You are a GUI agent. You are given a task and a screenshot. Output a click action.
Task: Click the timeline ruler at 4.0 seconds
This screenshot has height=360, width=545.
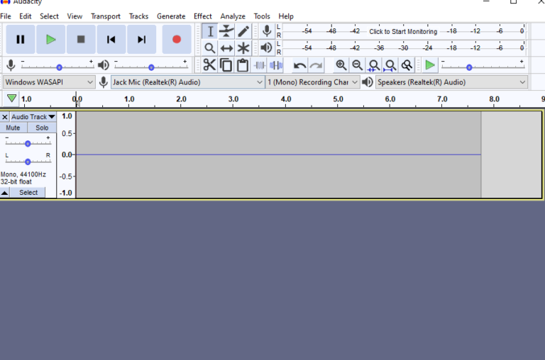point(286,99)
